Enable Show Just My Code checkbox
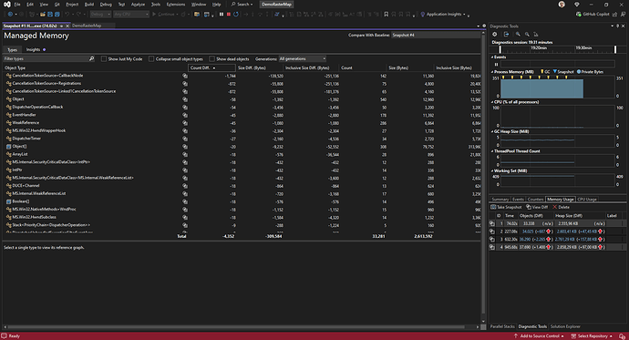This screenshot has width=629, height=340. coord(104,59)
